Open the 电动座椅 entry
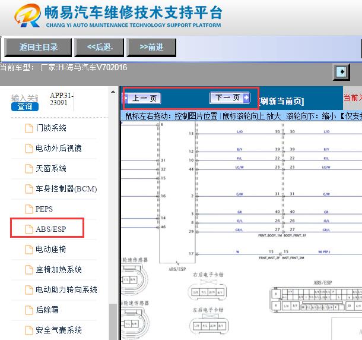Image resolution: width=362 pixels, height=340 pixels. point(51,249)
